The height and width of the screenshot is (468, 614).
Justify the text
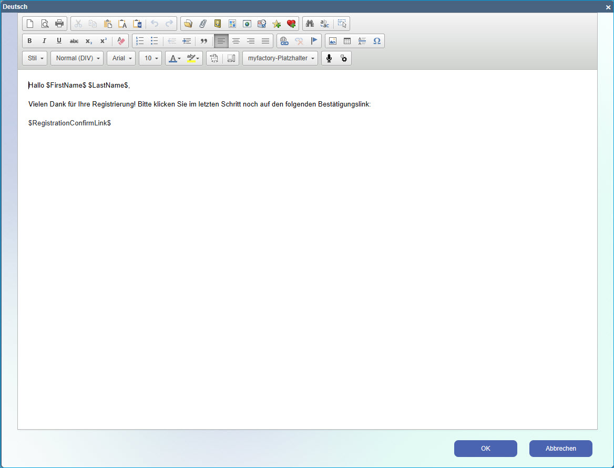point(265,41)
